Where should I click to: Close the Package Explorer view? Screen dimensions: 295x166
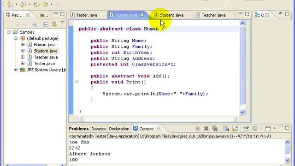coord(28,15)
